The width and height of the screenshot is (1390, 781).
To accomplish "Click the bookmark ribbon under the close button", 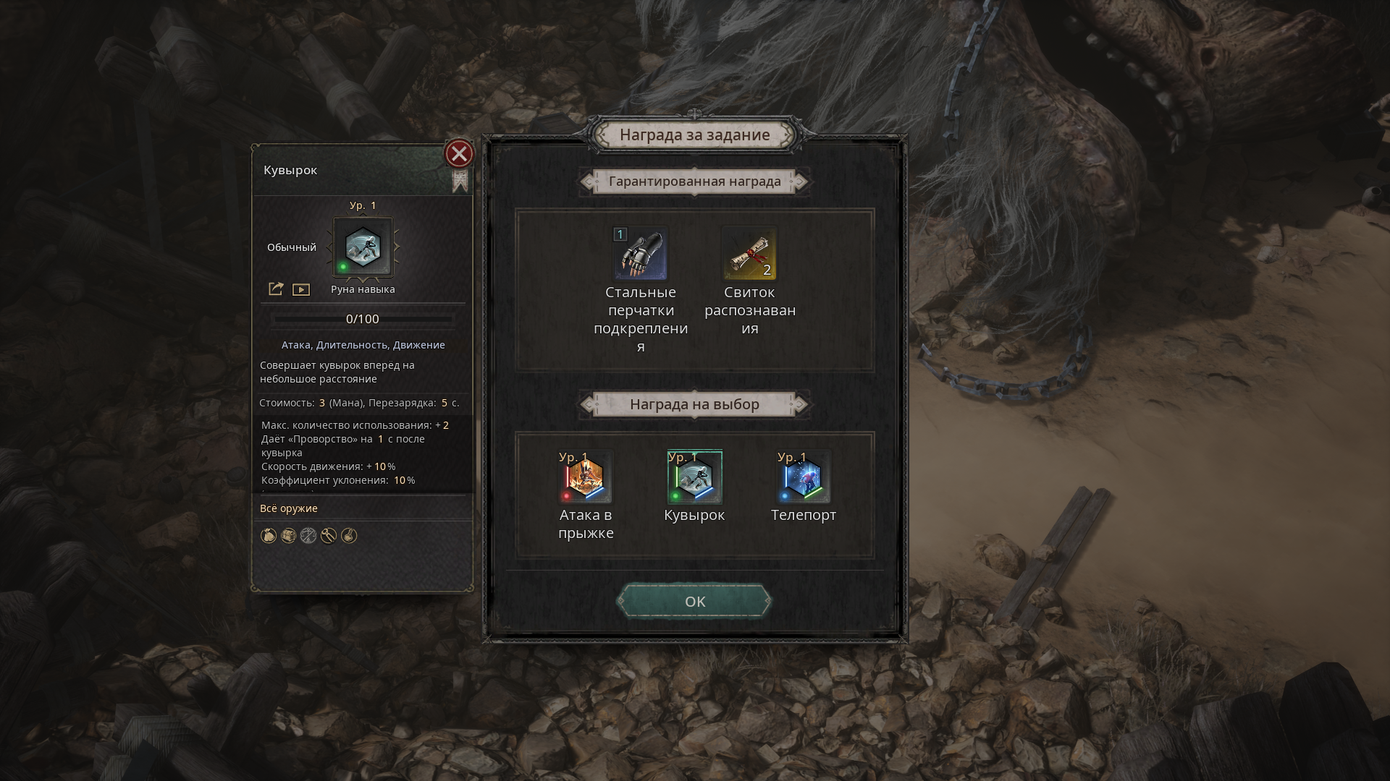I will [460, 181].
